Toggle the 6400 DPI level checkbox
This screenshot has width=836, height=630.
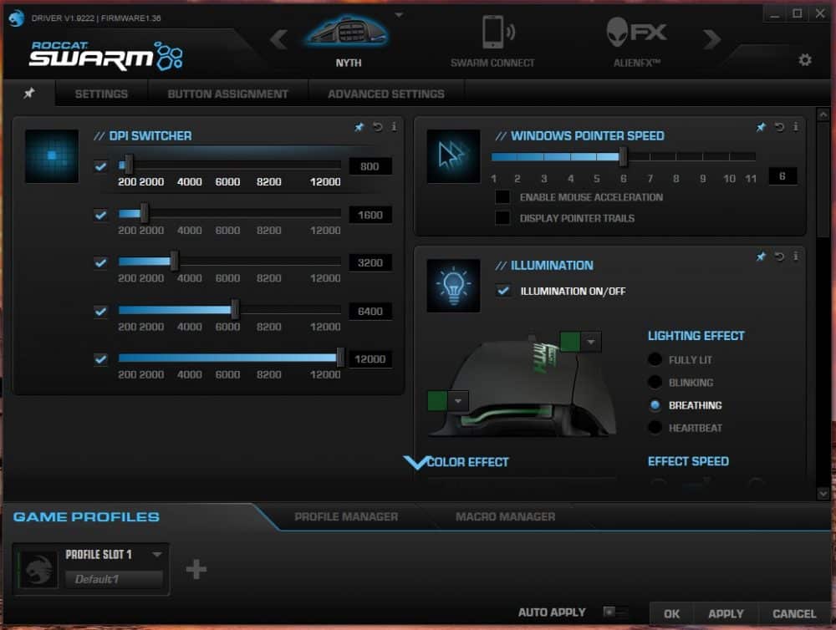tap(100, 311)
